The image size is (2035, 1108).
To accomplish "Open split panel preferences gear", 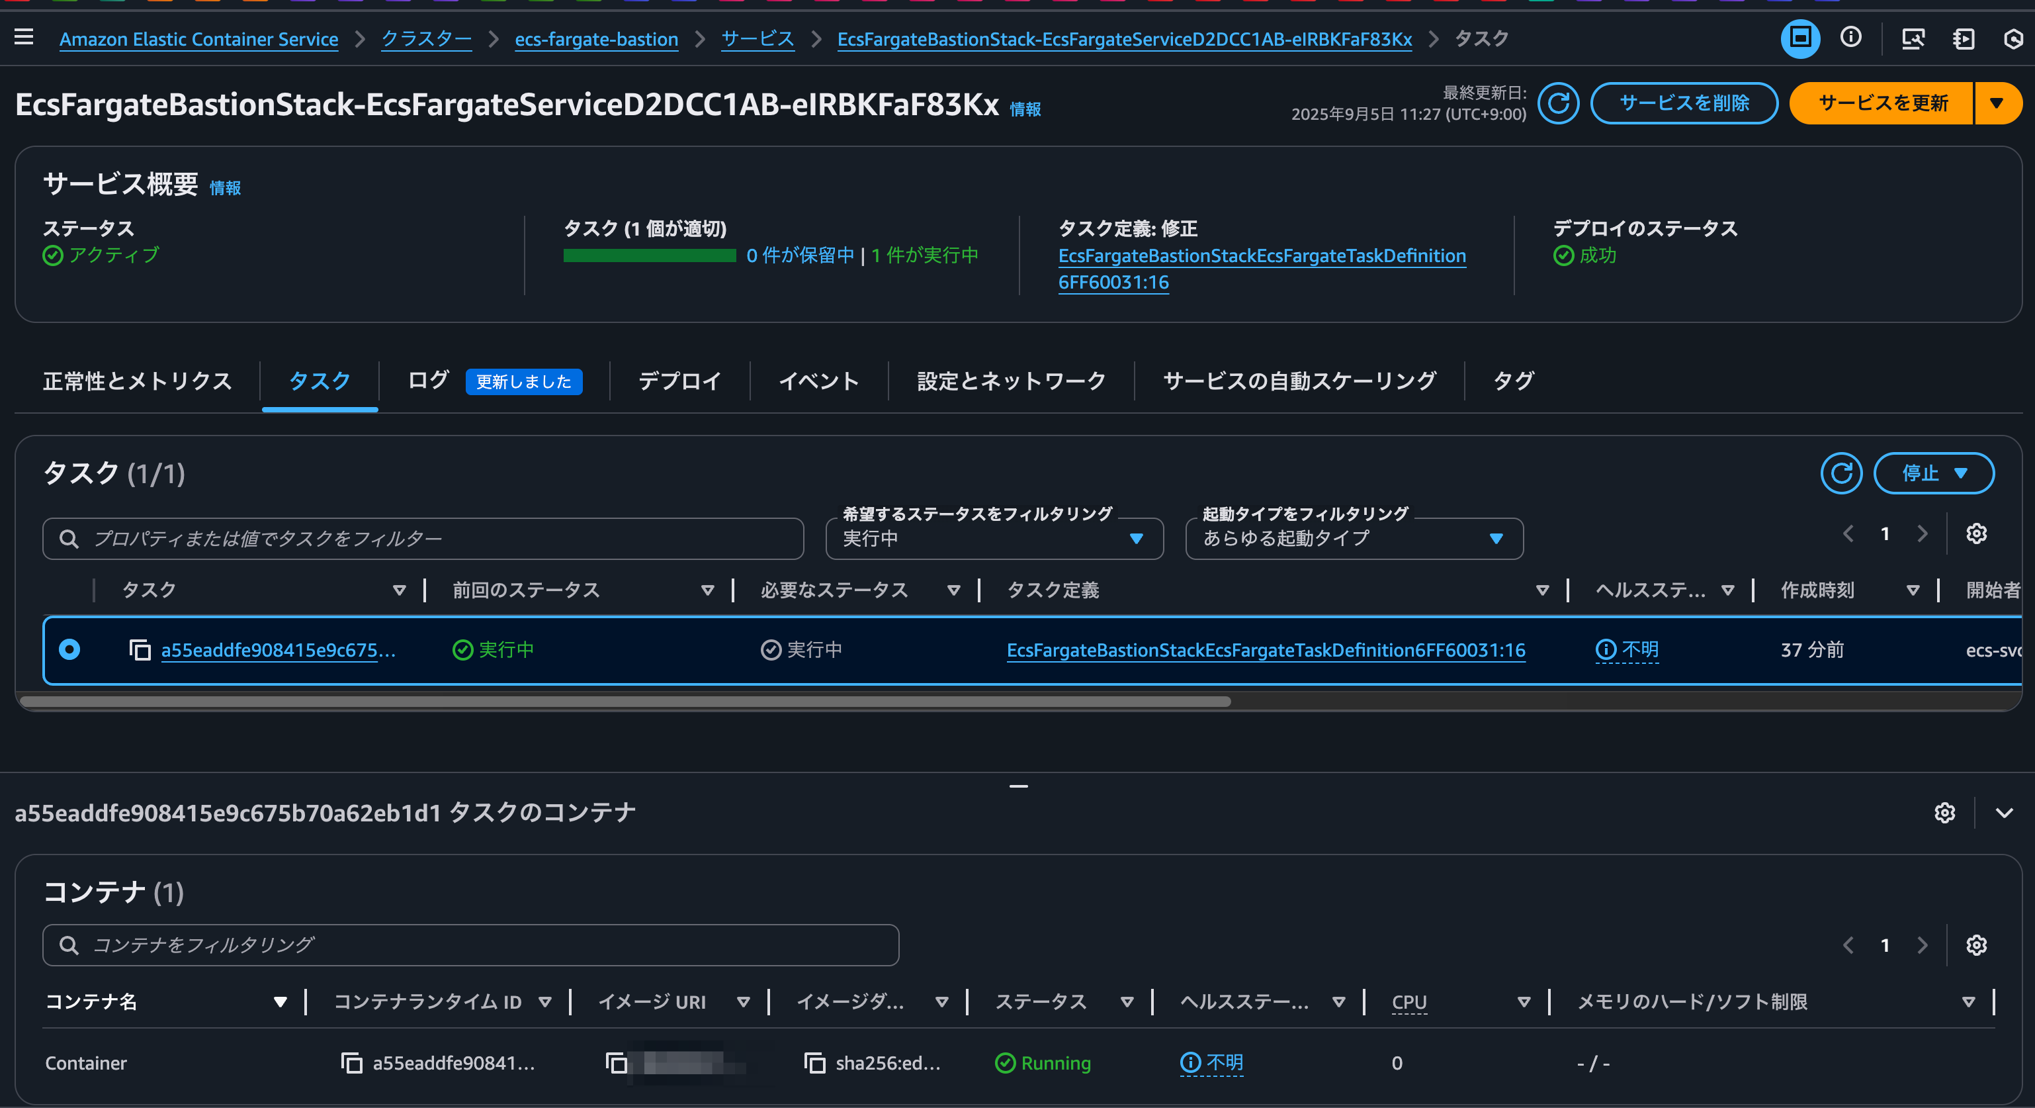I will coord(1944,812).
